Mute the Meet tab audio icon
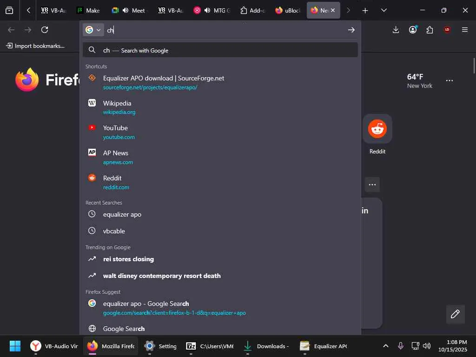Screen dimensions: 476x357 pyautogui.click(x=126, y=10)
